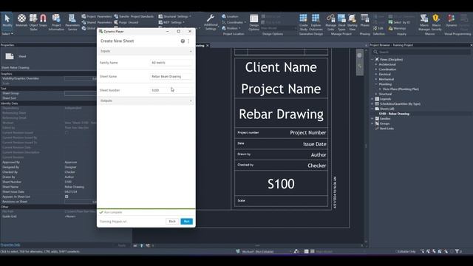This screenshot has width=473, height=266.
Task: Select S100 - Rebar Drawing sheet
Action: click(394, 114)
